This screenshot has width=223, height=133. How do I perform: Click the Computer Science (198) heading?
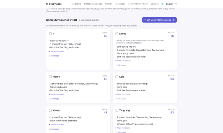(61, 20)
